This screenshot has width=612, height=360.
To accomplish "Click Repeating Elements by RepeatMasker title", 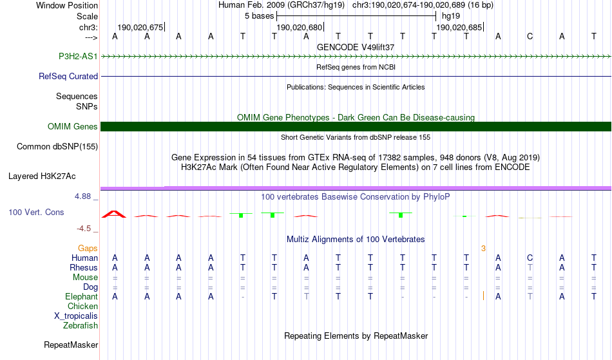I will click(356, 336).
